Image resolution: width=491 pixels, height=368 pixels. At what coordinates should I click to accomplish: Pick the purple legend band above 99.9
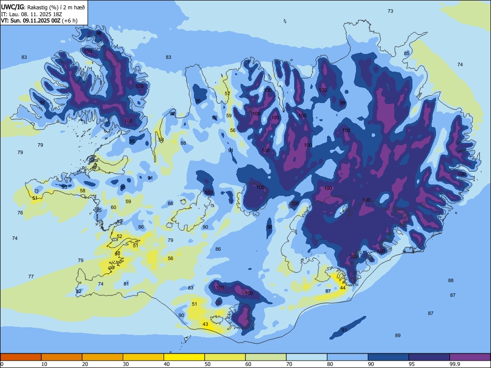pyautogui.click(x=470, y=357)
